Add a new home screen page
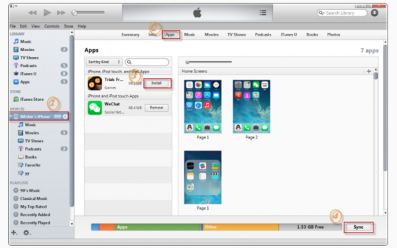 pyautogui.click(x=369, y=71)
